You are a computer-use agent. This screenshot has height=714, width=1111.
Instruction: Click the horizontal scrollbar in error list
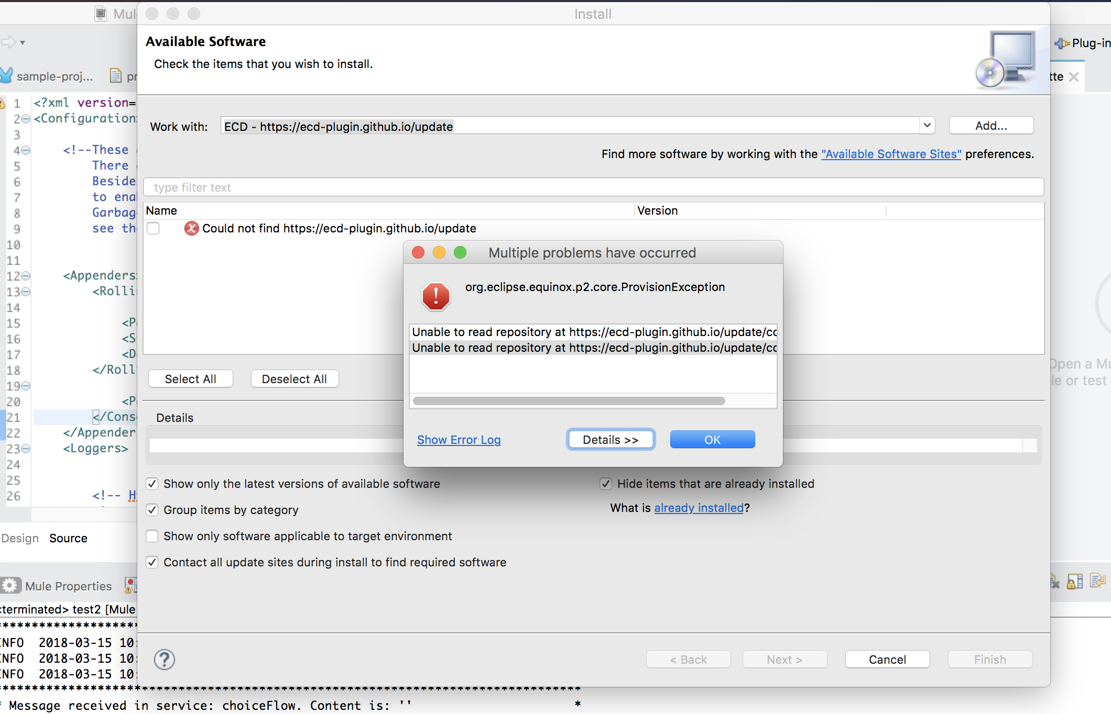tap(569, 401)
